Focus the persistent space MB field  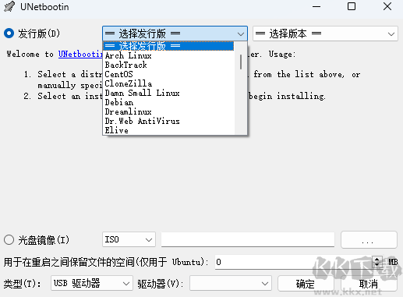tap(293, 262)
